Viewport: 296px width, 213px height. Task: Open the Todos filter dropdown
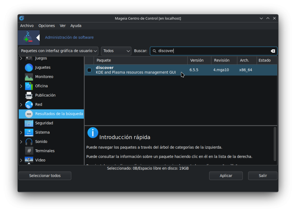click(x=116, y=51)
